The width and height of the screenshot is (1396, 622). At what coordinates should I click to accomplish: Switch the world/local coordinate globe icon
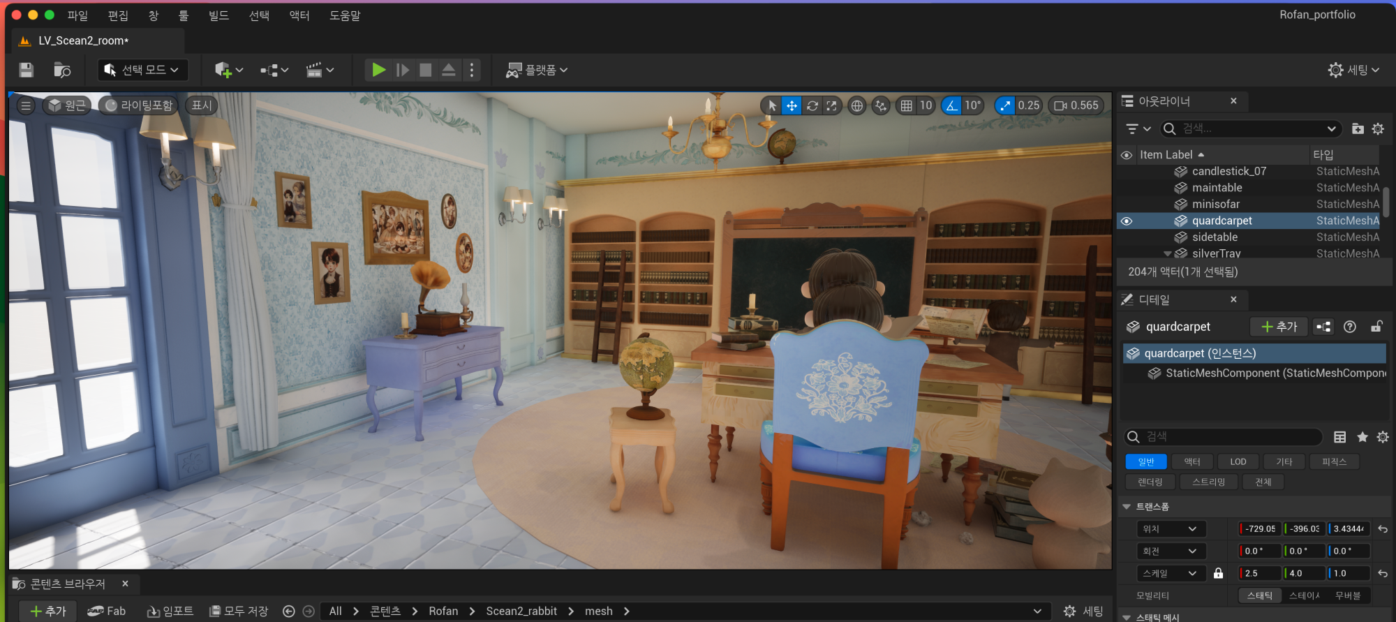pos(856,105)
